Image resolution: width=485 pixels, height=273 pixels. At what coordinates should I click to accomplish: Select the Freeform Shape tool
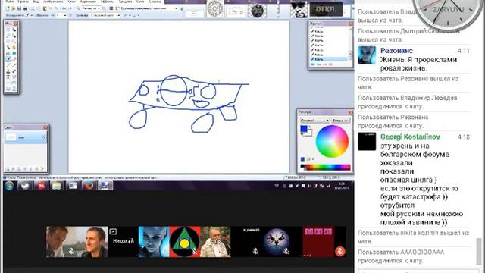(x=14, y=89)
